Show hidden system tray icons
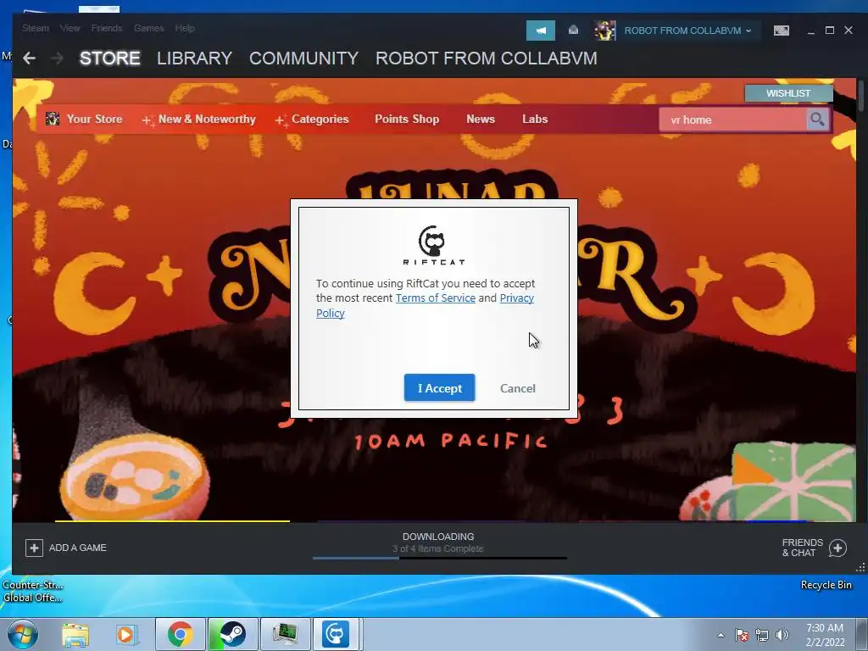Screen dimensions: 868x651 tap(721, 635)
